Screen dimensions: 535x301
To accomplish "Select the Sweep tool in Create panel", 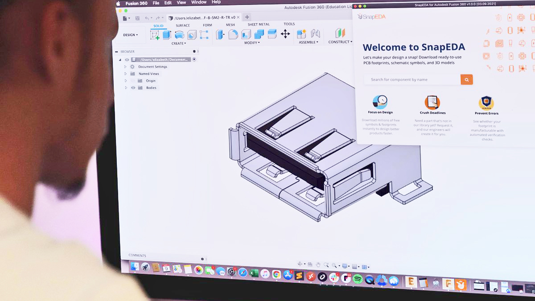I will (x=191, y=35).
